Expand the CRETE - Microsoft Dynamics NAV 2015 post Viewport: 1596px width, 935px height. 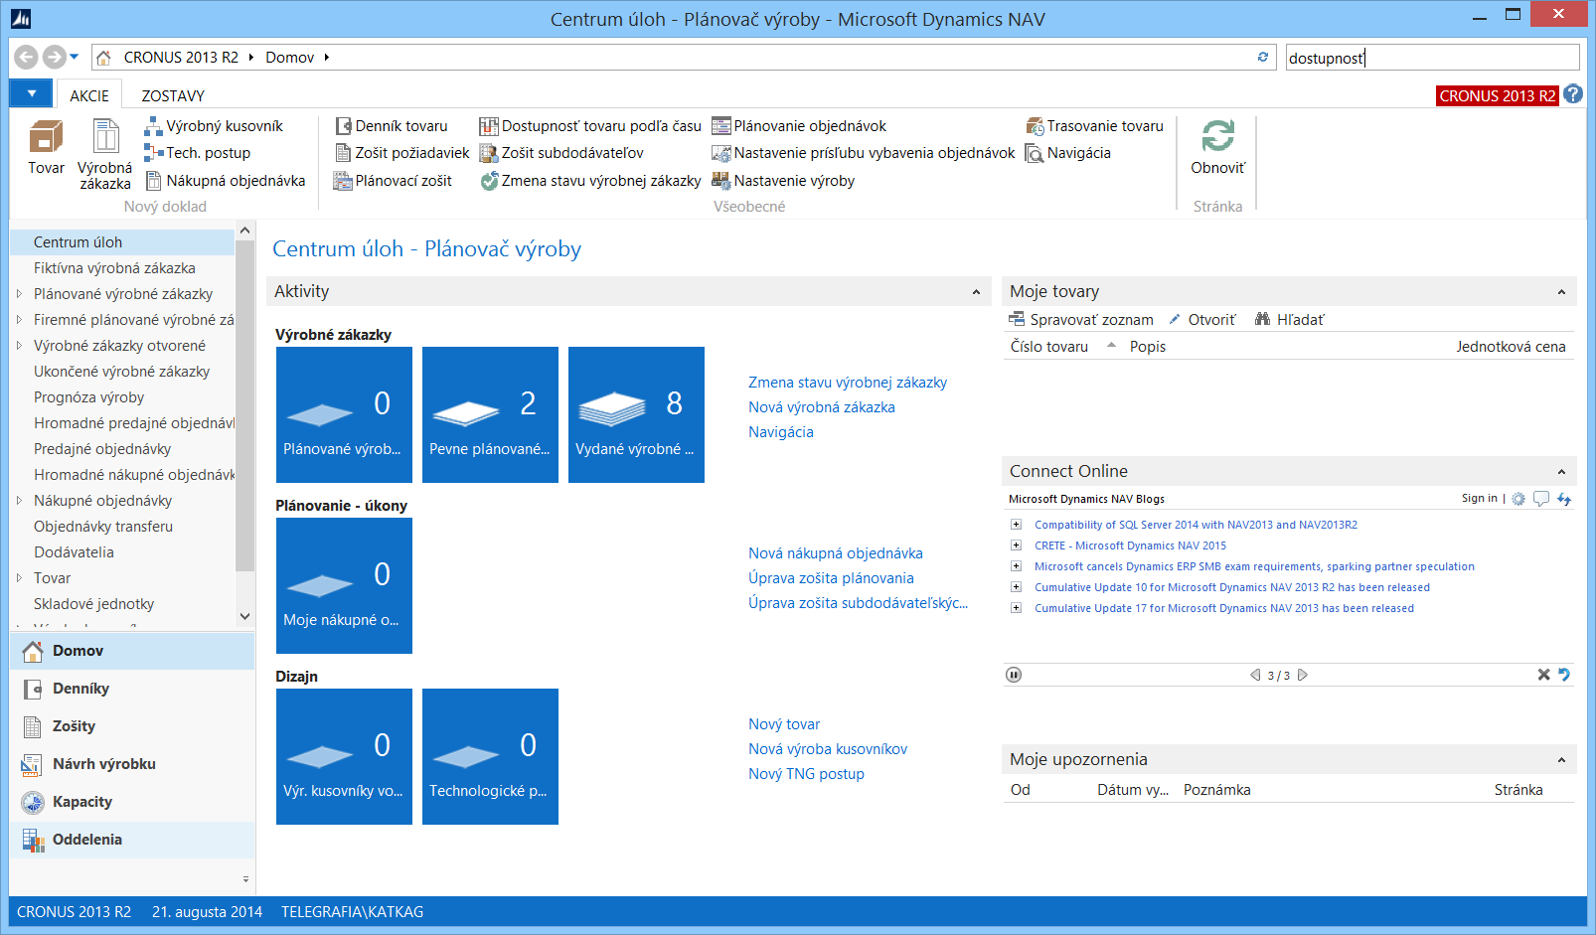pyautogui.click(x=1016, y=545)
